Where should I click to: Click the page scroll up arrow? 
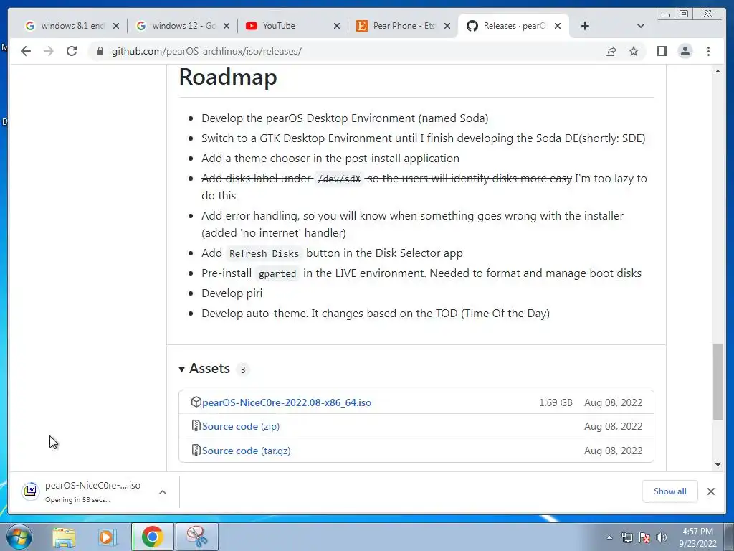(x=718, y=71)
